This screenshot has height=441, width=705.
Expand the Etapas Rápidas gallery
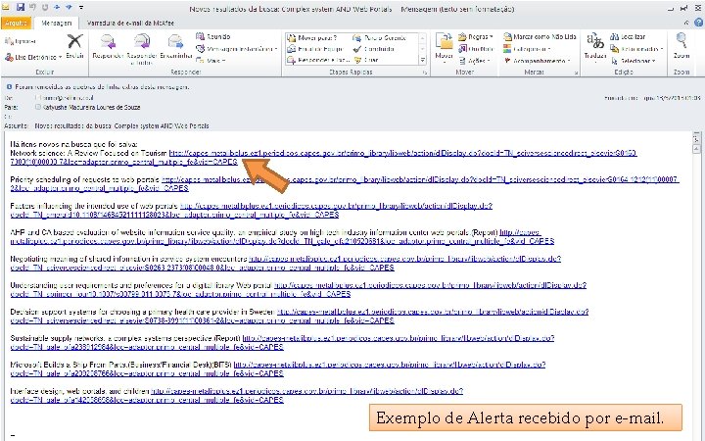(423, 60)
